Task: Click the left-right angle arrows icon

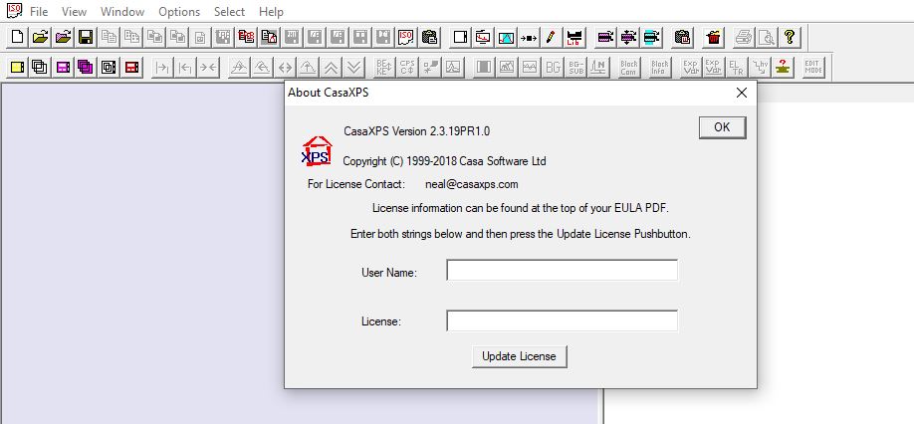Action: coord(285,67)
